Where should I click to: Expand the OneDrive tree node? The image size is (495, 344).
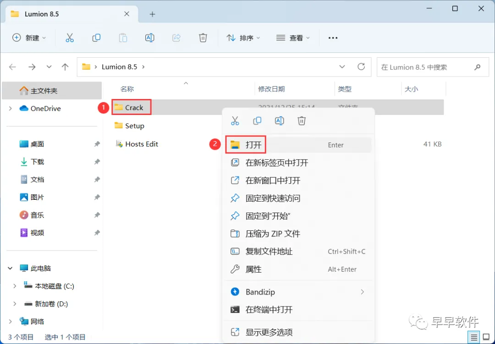click(x=11, y=109)
